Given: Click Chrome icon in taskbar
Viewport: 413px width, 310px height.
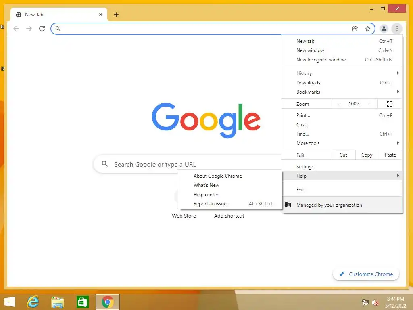Looking at the screenshot, I should 107,302.
